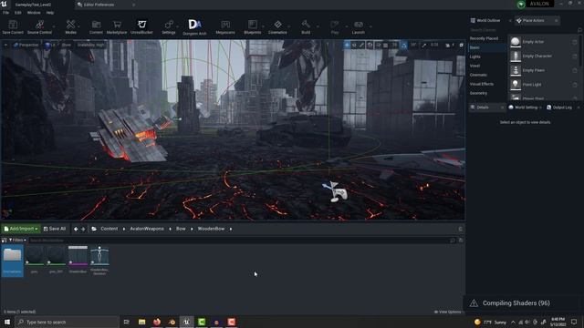Pick Empty Character in Place Actors list
The height and width of the screenshot is (328, 584).
pos(543,56)
